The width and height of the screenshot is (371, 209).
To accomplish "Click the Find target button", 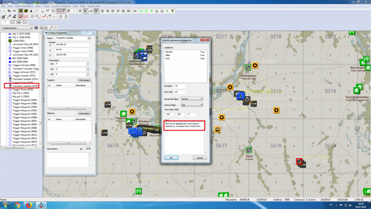I will pyautogui.click(x=85, y=80).
